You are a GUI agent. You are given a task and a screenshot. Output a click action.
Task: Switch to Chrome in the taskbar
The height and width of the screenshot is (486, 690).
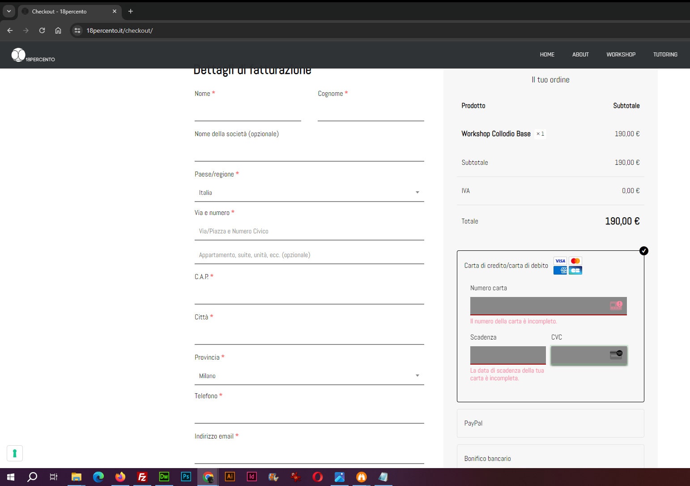[208, 477]
